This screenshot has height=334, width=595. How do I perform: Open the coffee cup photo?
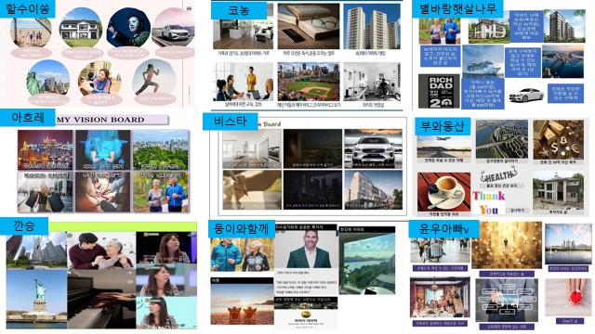(443, 192)
